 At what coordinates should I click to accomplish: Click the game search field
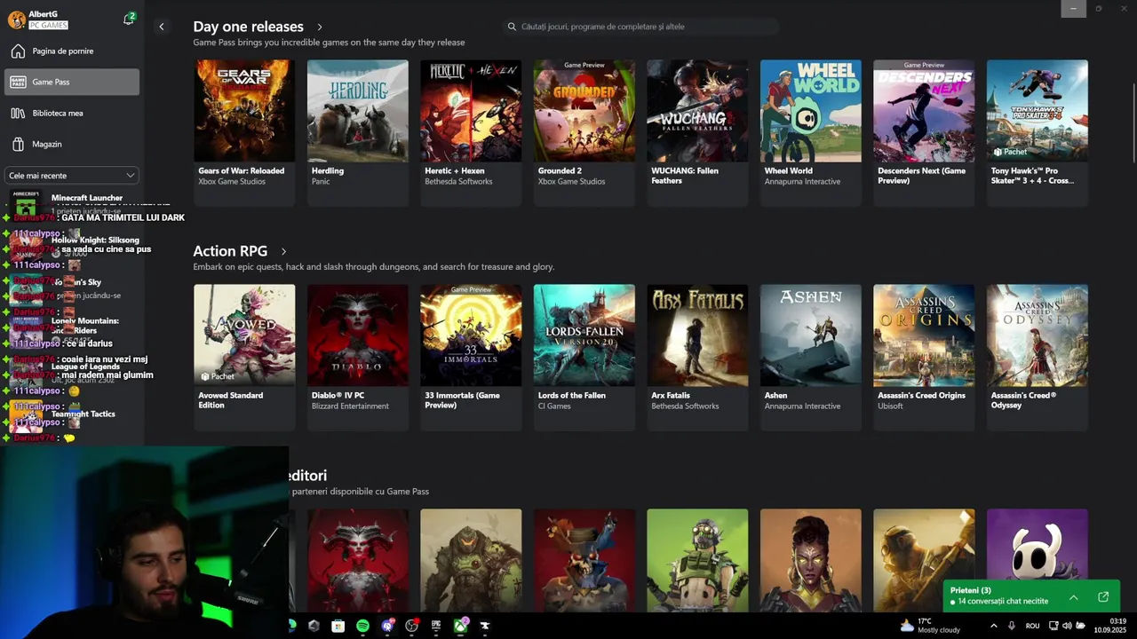pyautogui.click(x=640, y=27)
